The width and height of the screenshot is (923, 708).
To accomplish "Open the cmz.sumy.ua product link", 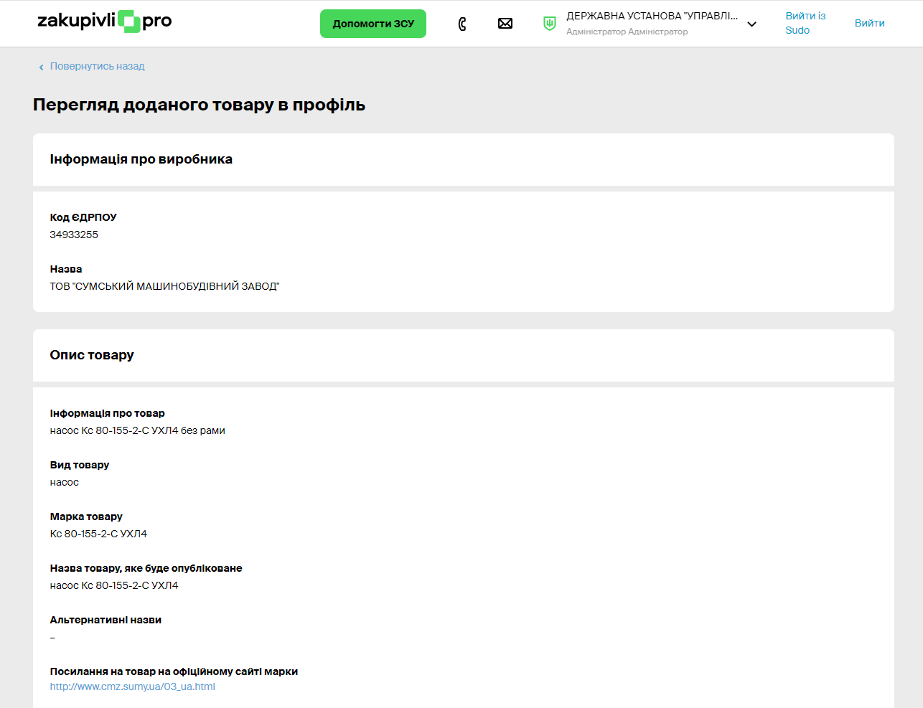I will coord(132,686).
